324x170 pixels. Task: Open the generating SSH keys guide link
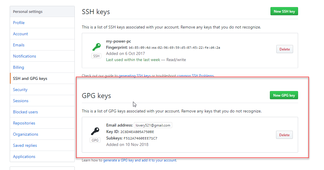tap(135, 76)
